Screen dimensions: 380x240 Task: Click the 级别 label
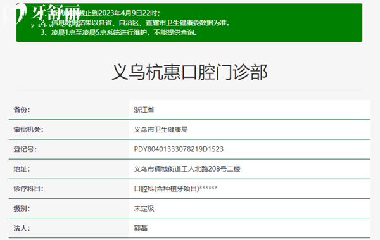pos(22,208)
